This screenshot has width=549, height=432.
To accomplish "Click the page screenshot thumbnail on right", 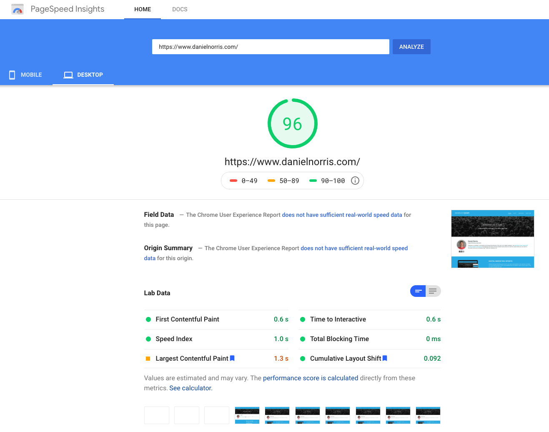I will tap(493, 239).
